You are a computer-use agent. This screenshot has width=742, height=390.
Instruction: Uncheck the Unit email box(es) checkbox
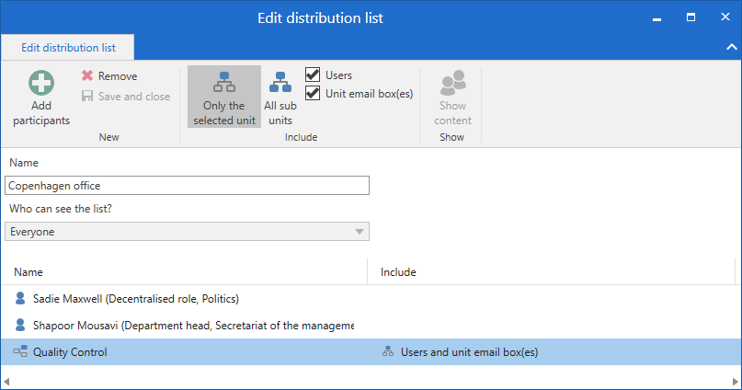click(x=313, y=93)
